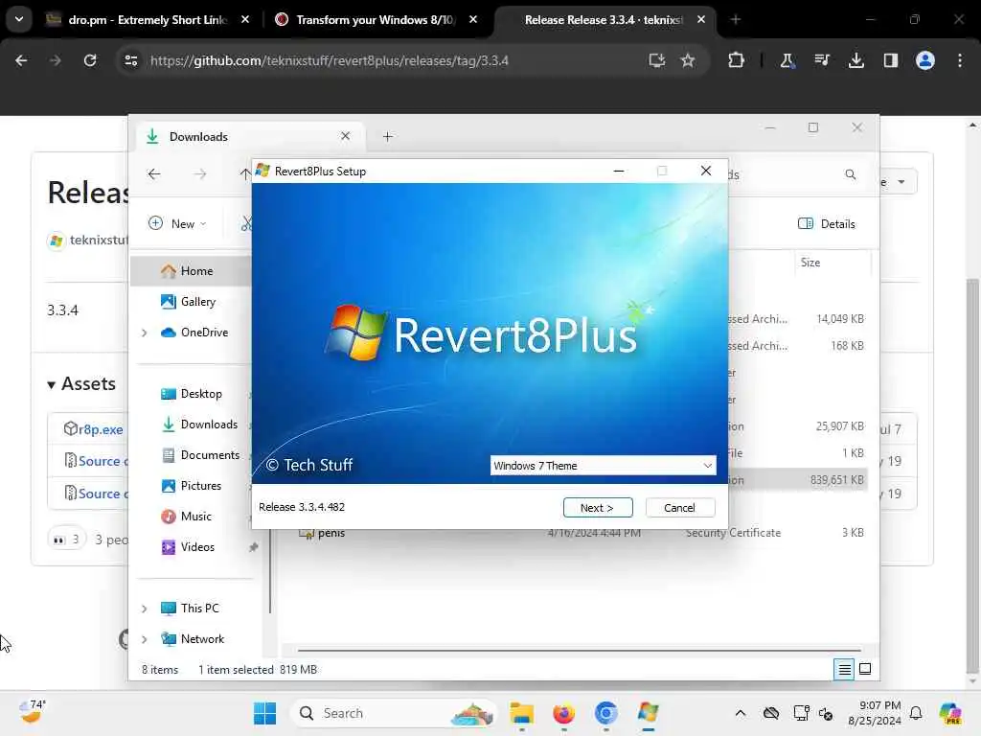Go forward in the browser
Image resolution: width=981 pixels, height=736 pixels.
[x=55, y=60]
